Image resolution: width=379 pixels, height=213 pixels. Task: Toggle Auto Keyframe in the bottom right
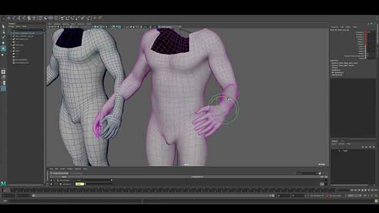[x=328, y=196]
